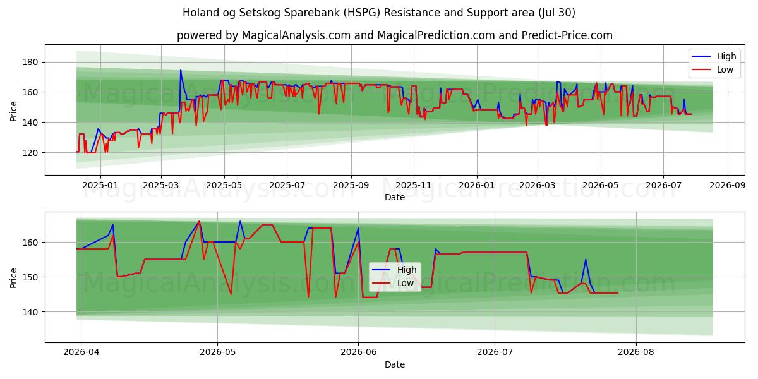Click the 2026-06 tick label on bottom chart

358,352
